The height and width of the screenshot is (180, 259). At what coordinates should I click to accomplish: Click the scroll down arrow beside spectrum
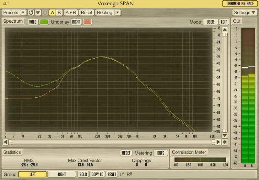coord(225,135)
